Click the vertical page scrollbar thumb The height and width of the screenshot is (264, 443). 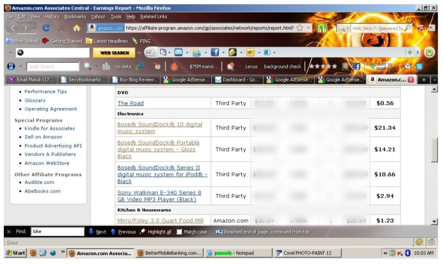(435, 149)
